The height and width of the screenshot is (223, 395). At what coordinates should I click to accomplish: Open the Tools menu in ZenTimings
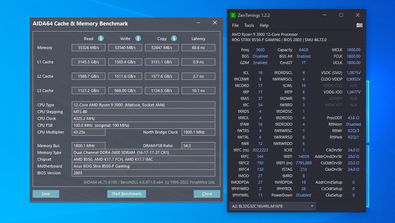249,25
